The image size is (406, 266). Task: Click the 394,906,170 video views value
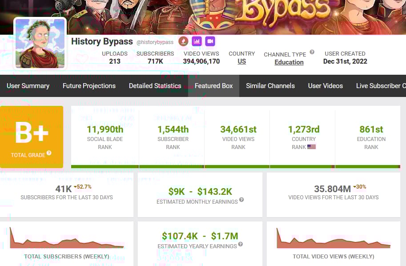tap(201, 61)
